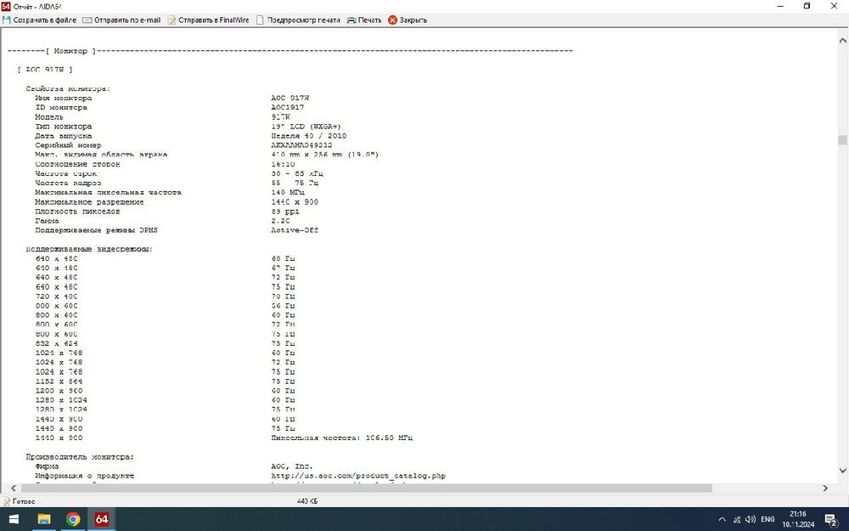Click the 'Поддерживаемые видеорежимы:' heading
849x531 pixels.
click(89, 249)
